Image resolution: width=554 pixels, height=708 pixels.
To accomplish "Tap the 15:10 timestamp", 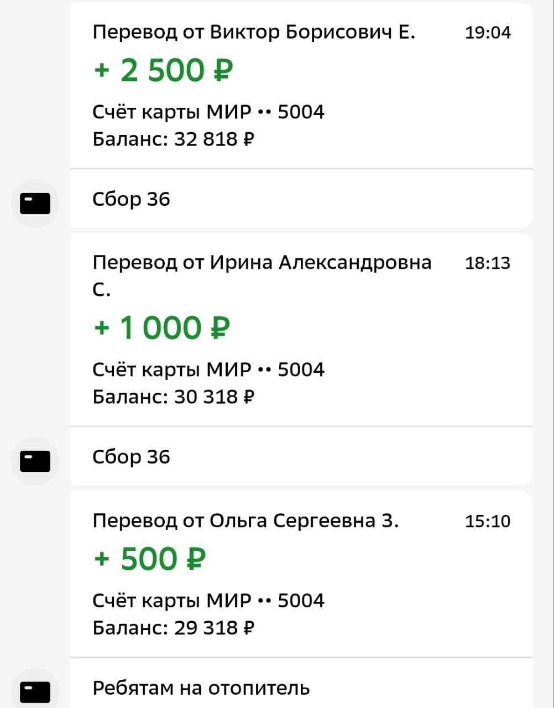I will (488, 521).
